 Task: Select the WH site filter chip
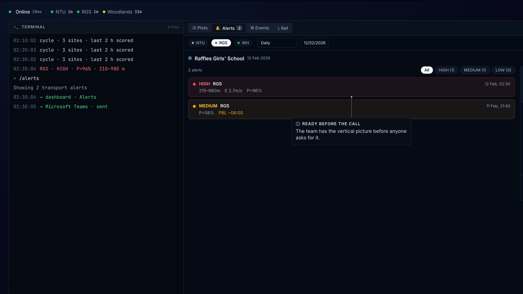243,43
